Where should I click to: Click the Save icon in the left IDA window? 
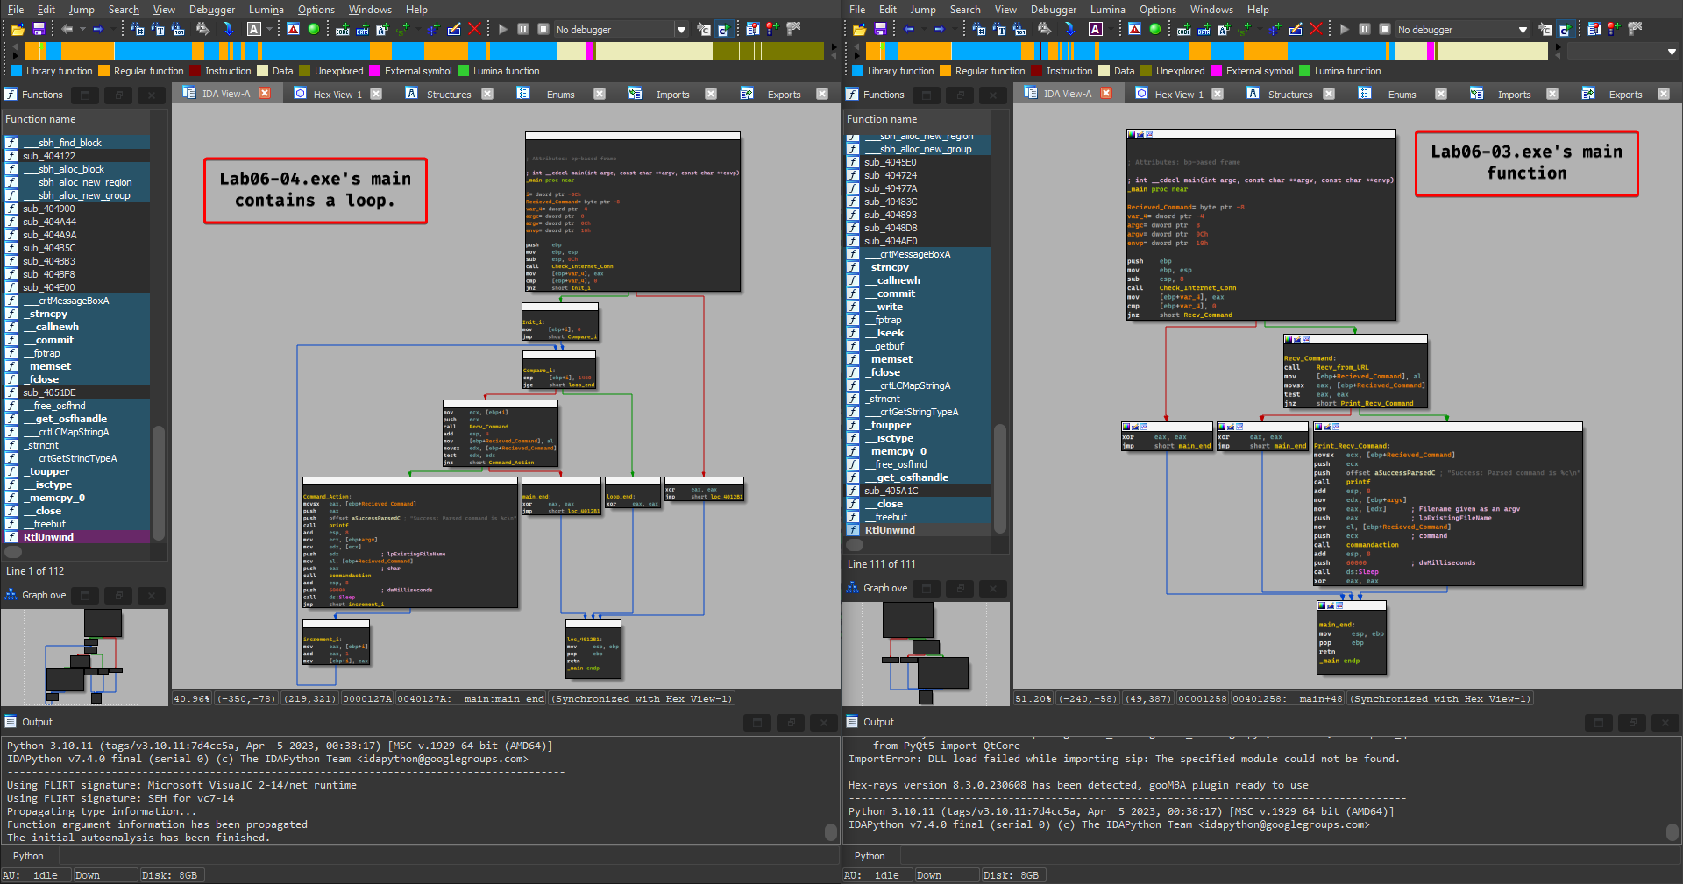coord(39,29)
